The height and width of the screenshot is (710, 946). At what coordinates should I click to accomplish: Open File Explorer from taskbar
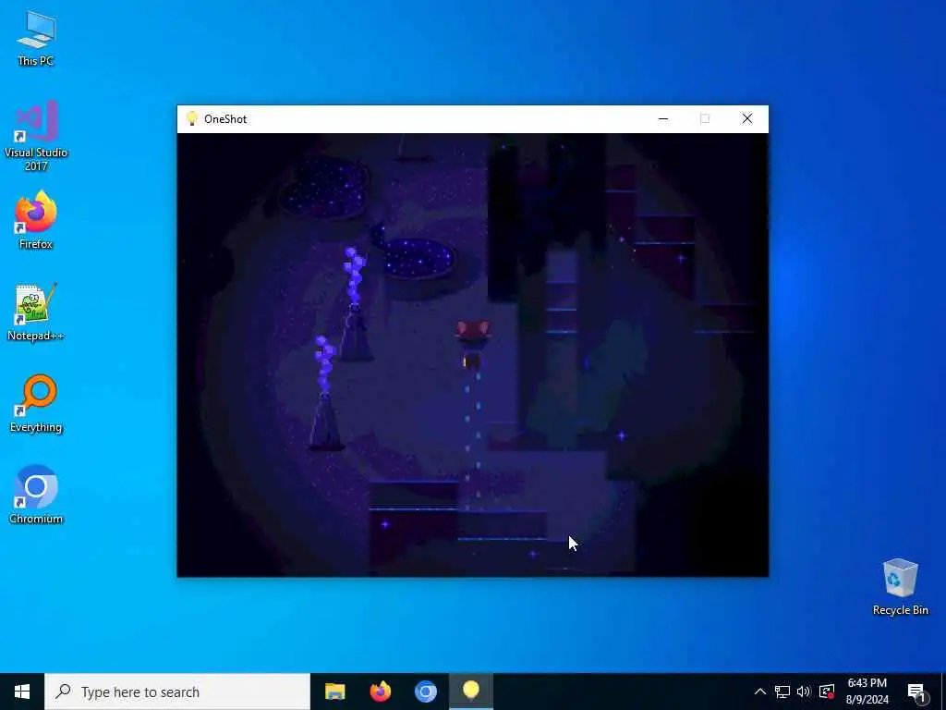tap(334, 692)
